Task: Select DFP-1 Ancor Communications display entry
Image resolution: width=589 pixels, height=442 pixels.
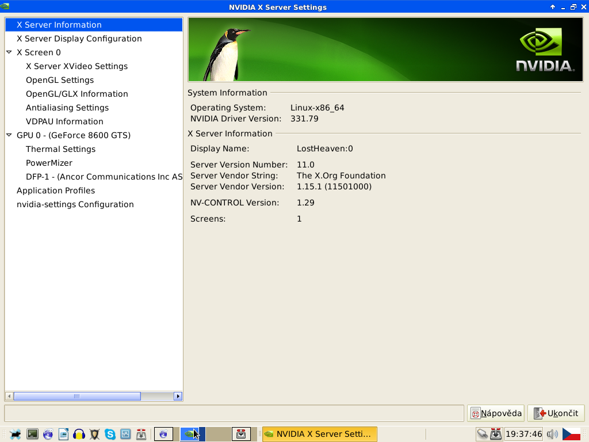Action: pyautogui.click(x=104, y=177)
